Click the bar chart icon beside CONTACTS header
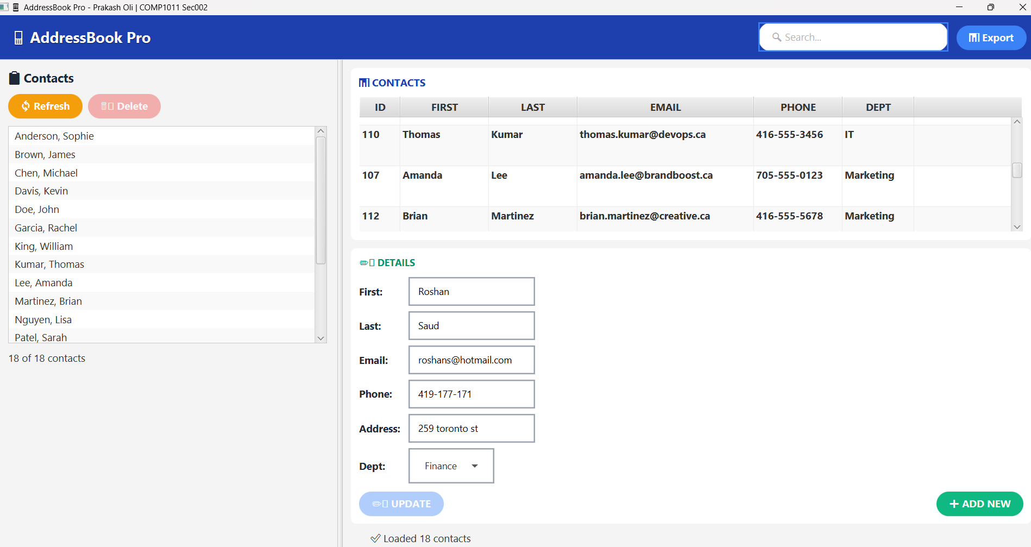This screenshot has height=547, width=1031. click(x=363, y=83)
